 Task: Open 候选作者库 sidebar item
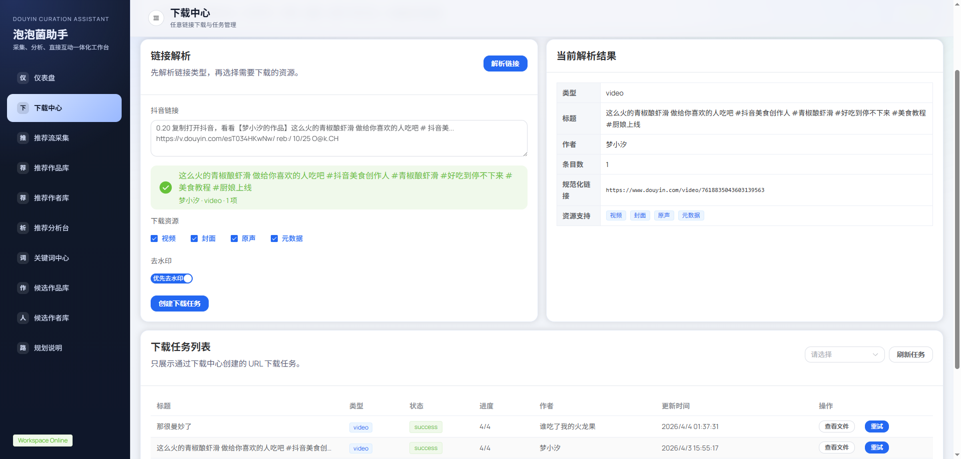(x=64, y=318)
